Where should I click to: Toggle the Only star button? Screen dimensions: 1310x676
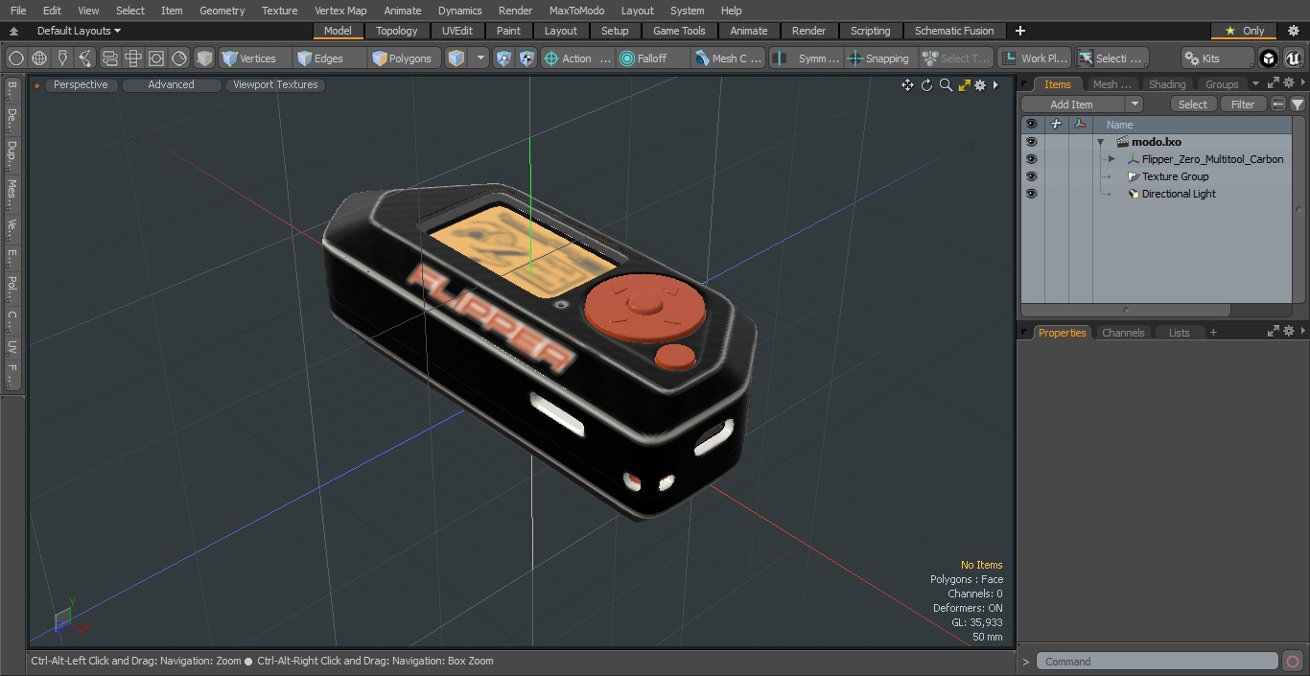[1244, 31]
